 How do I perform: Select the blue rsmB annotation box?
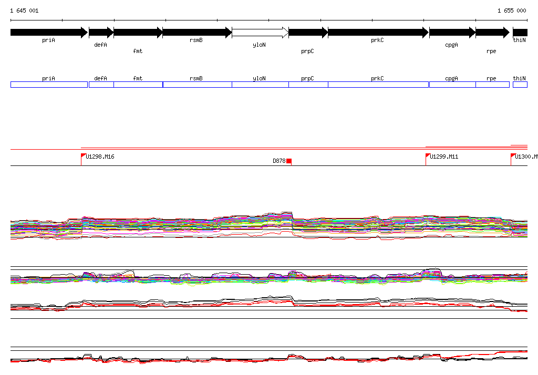tap(198, 85)
